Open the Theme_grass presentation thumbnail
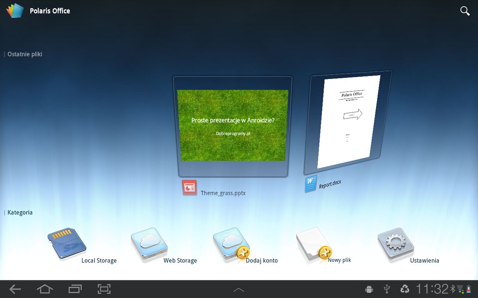Screen dimensions: 478x298 click(233, 127)
